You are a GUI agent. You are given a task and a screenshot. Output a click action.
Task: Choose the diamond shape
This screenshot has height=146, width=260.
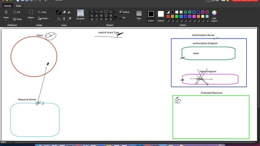coord(110,15)
